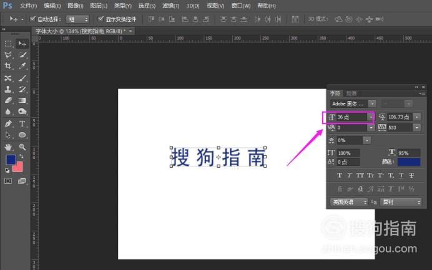Select the Crop tool

coord(8,65)
